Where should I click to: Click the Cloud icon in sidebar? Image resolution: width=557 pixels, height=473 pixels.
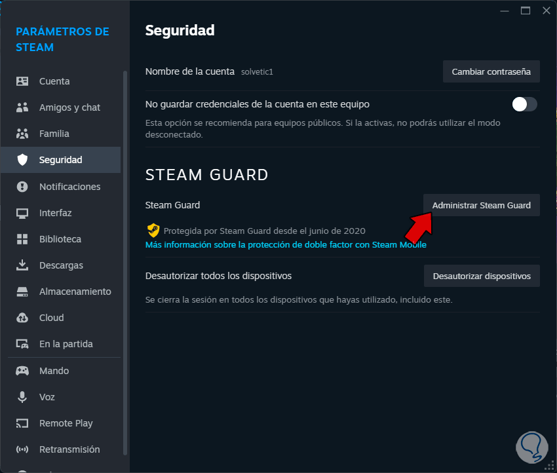click(x=22, y=318)
